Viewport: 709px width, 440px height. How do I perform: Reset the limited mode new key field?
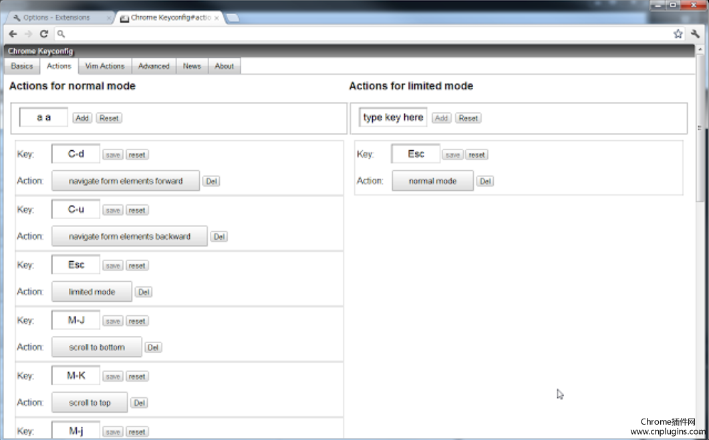468,118
